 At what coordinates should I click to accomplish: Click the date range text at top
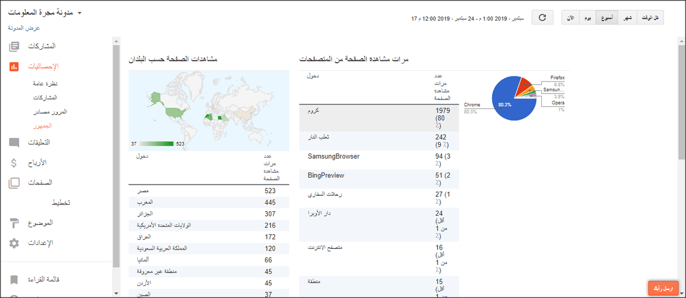[x=466, y=19]
